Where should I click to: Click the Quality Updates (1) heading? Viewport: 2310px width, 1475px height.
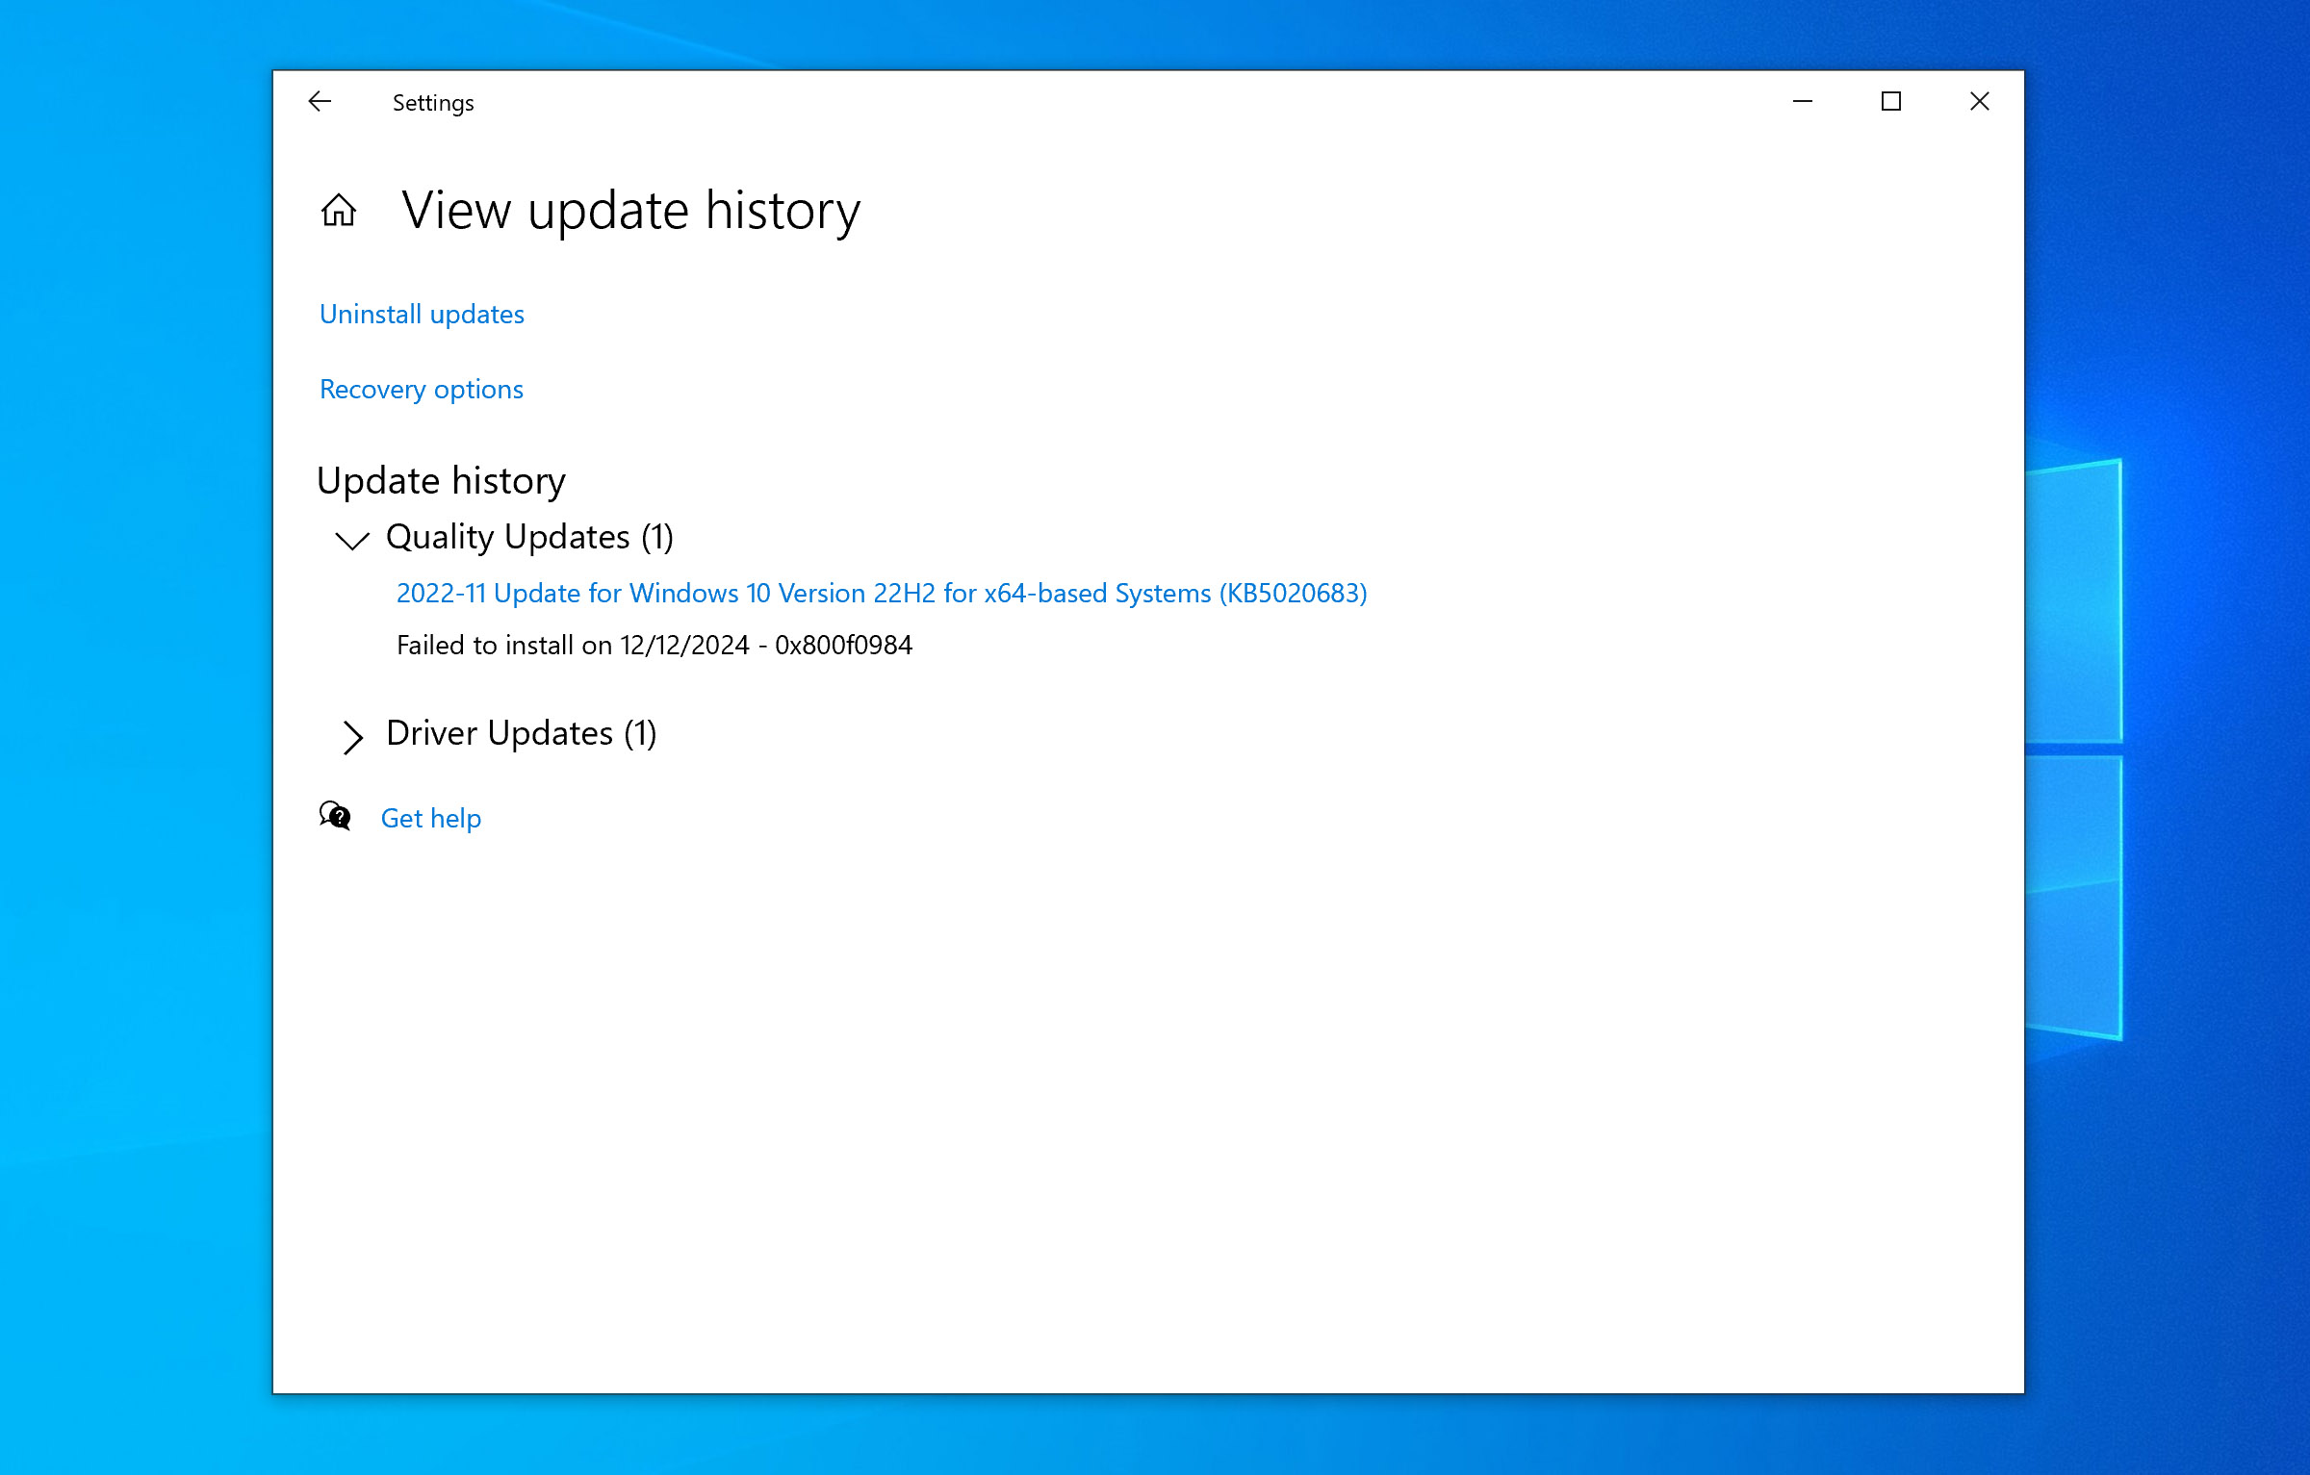[x=529, y=537]
